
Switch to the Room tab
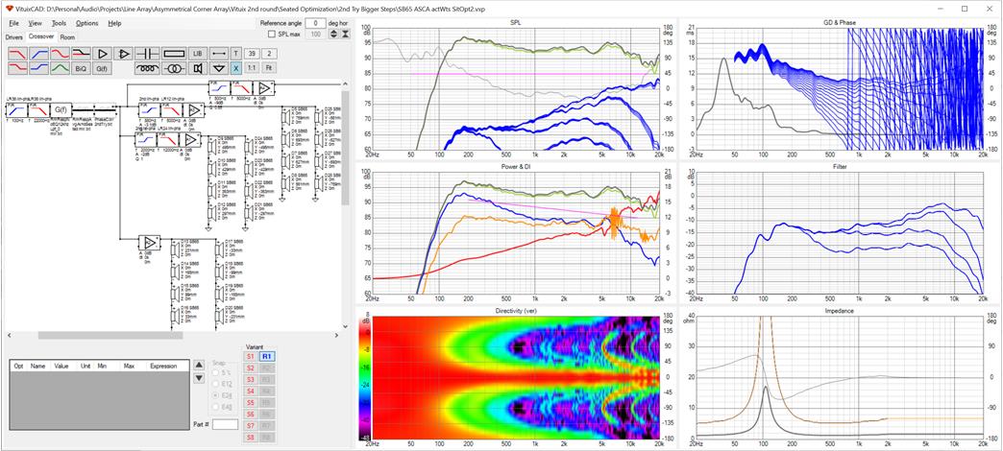67,37
